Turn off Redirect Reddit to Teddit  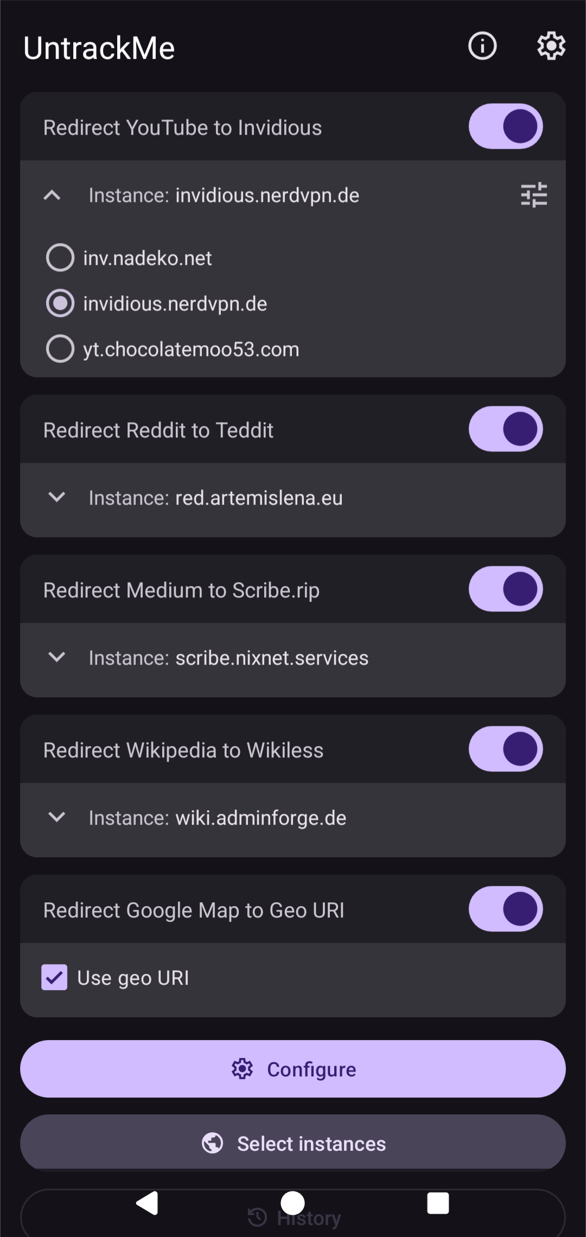tap(506, 429)
